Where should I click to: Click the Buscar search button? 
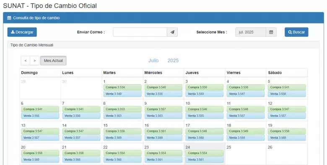click(x=296, y=32)
